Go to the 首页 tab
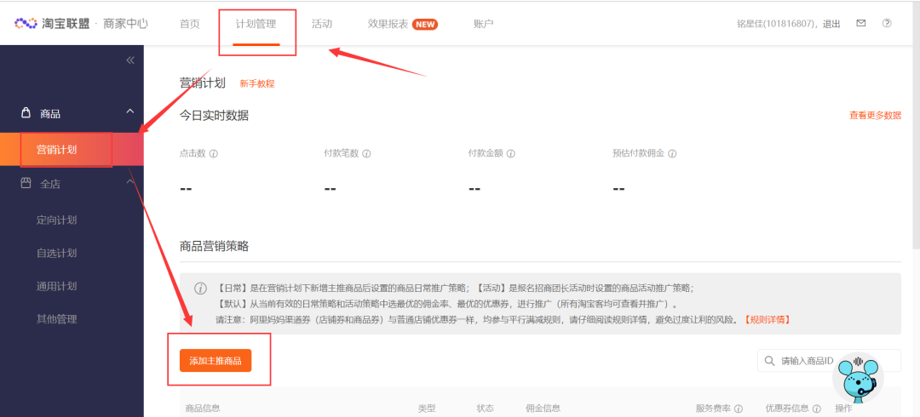This screenshot has width=920, height=417. (x=189, y=23)
